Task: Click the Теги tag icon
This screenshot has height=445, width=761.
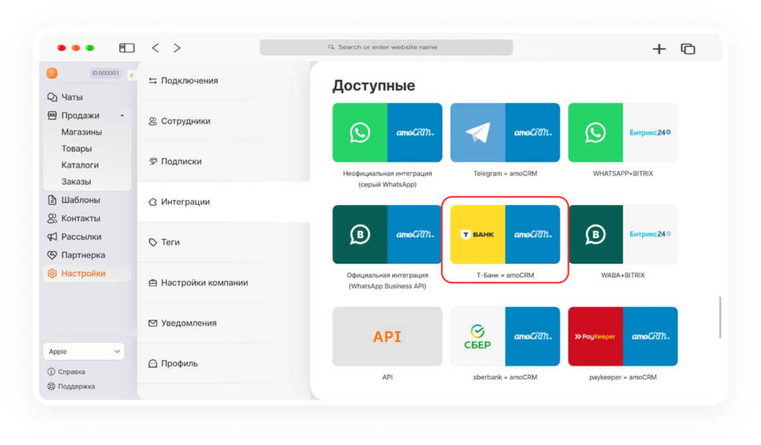Action: pyautogui.click(x=153, y=243)
